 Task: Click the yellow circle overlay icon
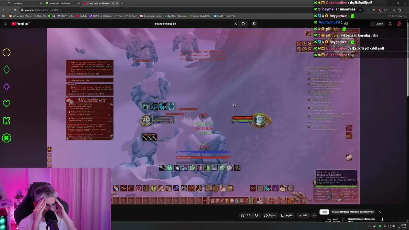point(6,52)
